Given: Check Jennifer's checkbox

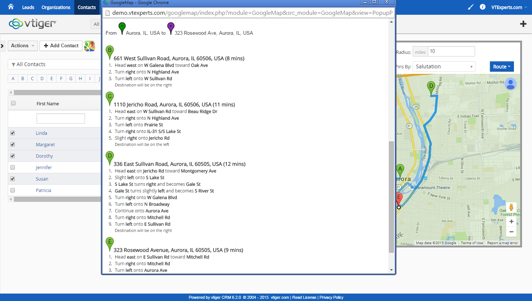Looking at the screenshot, I should [13, 167].
